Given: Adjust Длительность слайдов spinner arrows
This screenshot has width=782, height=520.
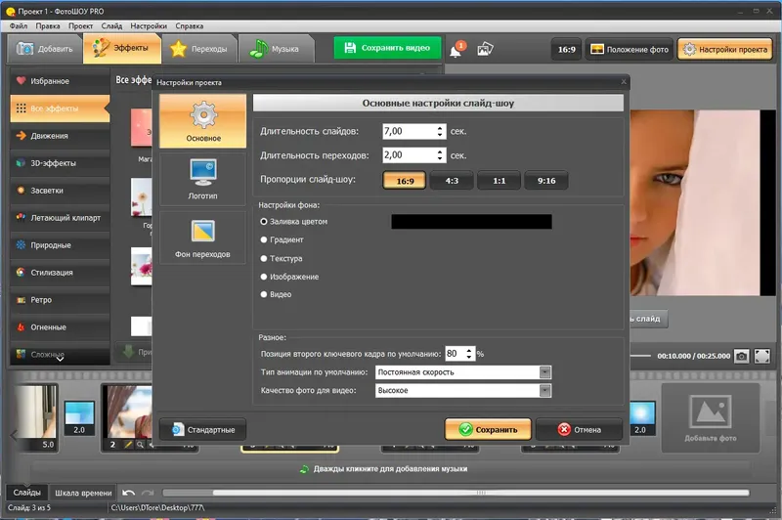Looking at the screenshot, I should coord(440,131).
